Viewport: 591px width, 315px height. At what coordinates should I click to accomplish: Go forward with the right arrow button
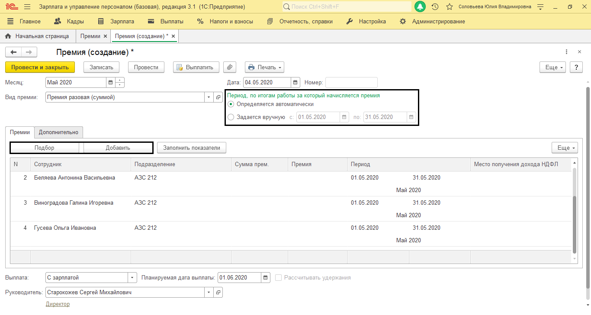click(x=29, y=52)
